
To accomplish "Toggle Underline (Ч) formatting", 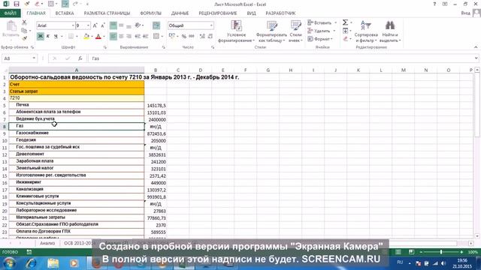I will [56, 37].
